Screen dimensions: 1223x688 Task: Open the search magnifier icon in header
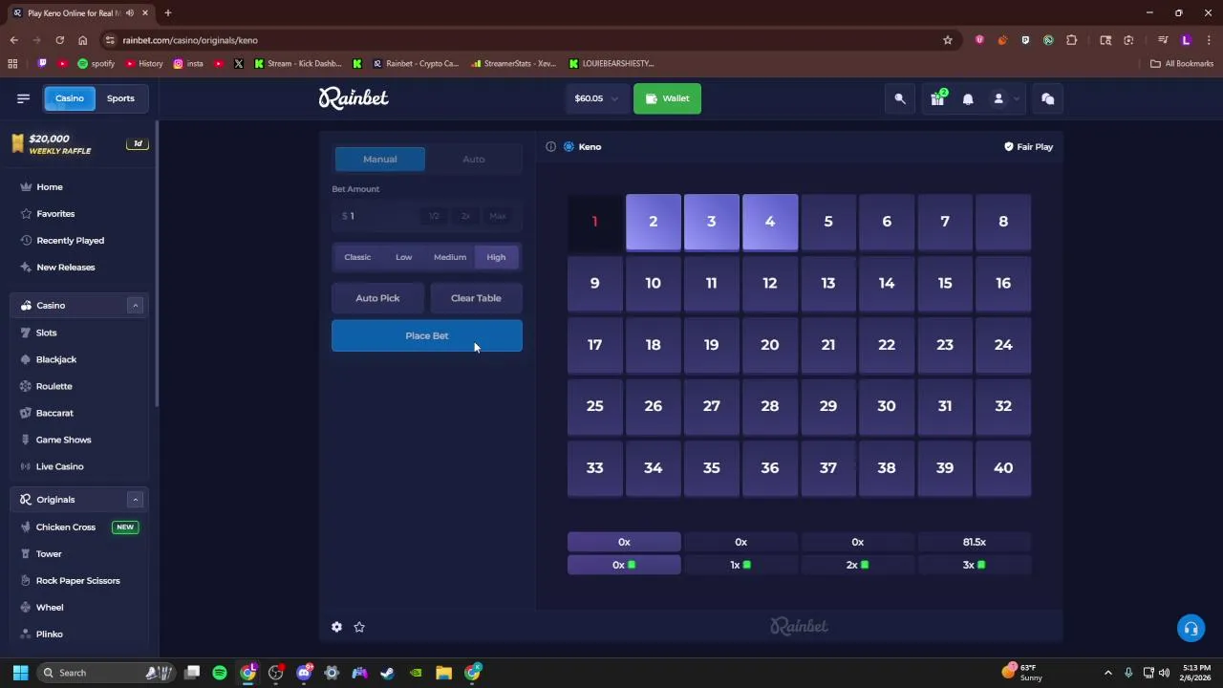(x=900, y=98)
